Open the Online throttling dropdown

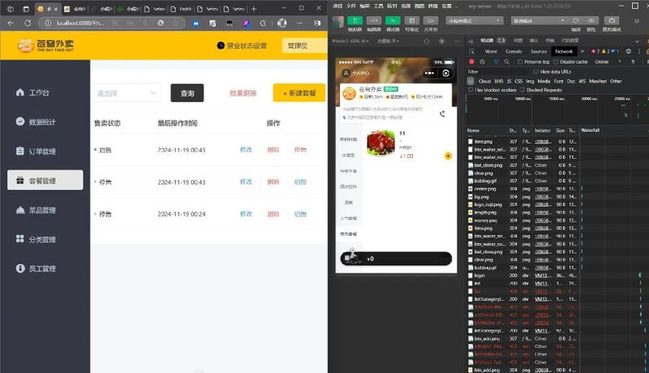tap(608, 62)
